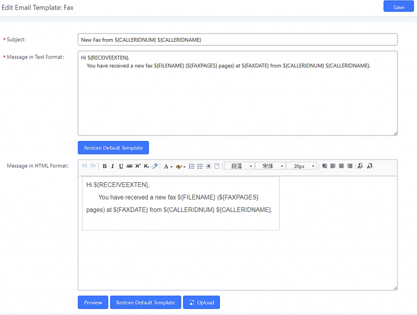Click the HTML message content box
417x315 pixels.
pos(181,203)
